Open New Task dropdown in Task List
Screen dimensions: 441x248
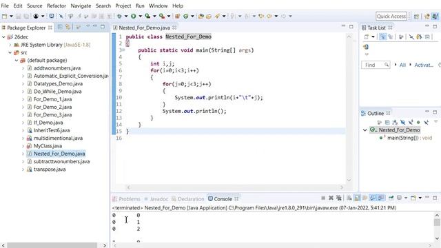[373, 37]
